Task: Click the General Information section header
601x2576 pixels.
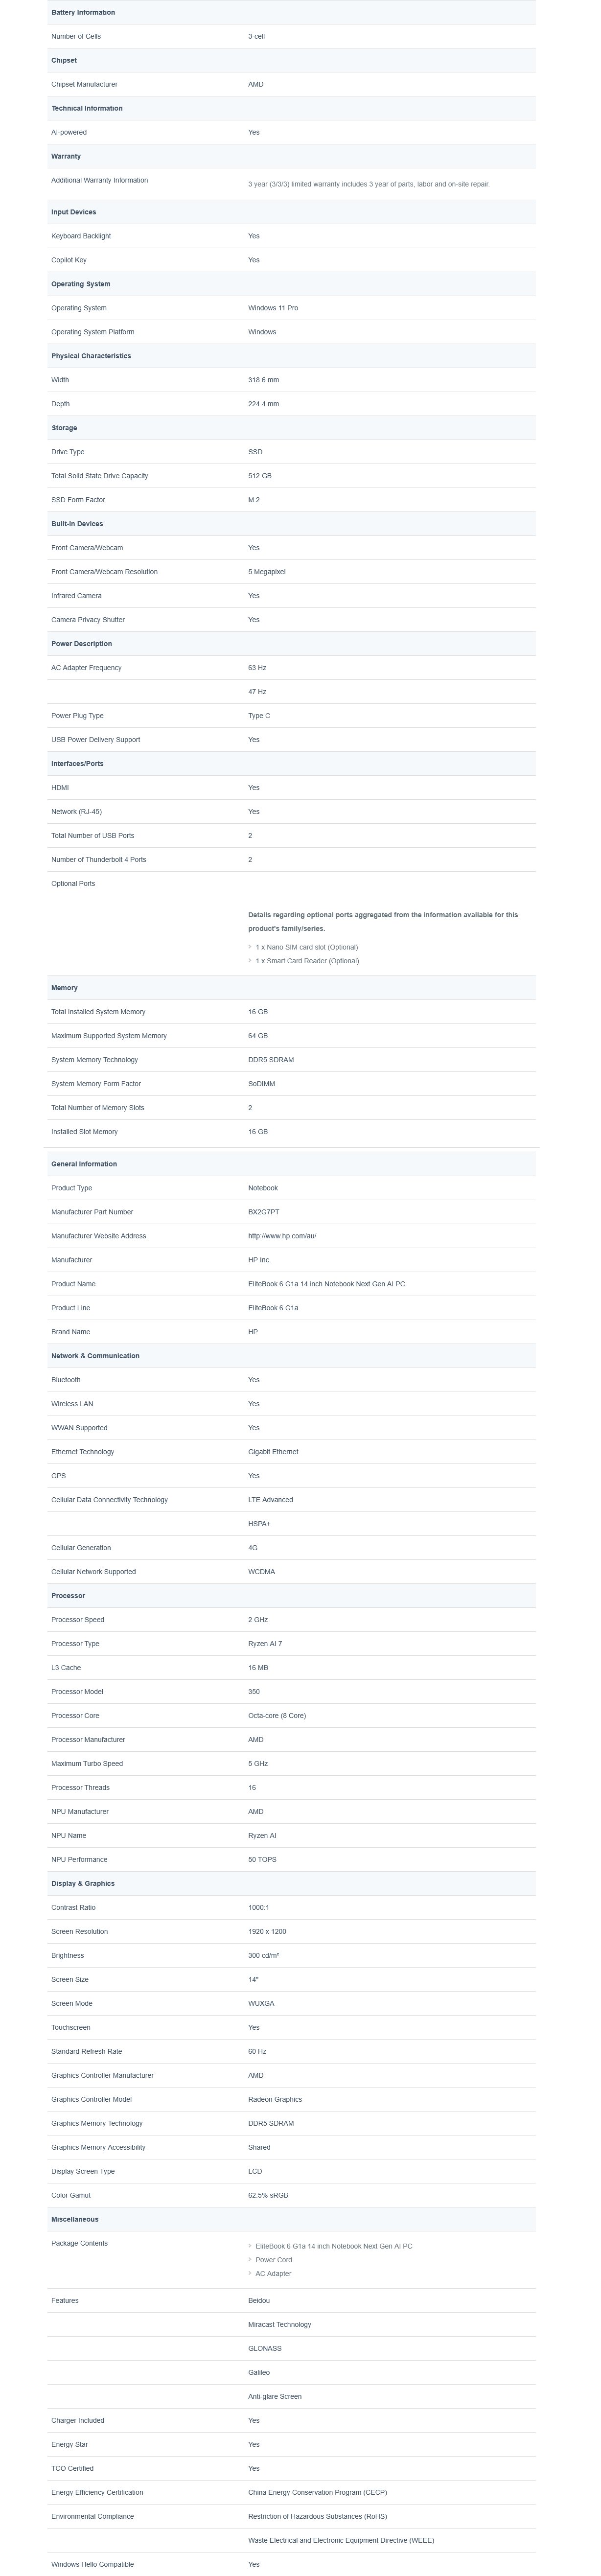Action: 84,1164
